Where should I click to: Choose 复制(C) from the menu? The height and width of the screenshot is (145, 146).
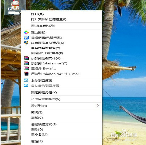point(37,118)
